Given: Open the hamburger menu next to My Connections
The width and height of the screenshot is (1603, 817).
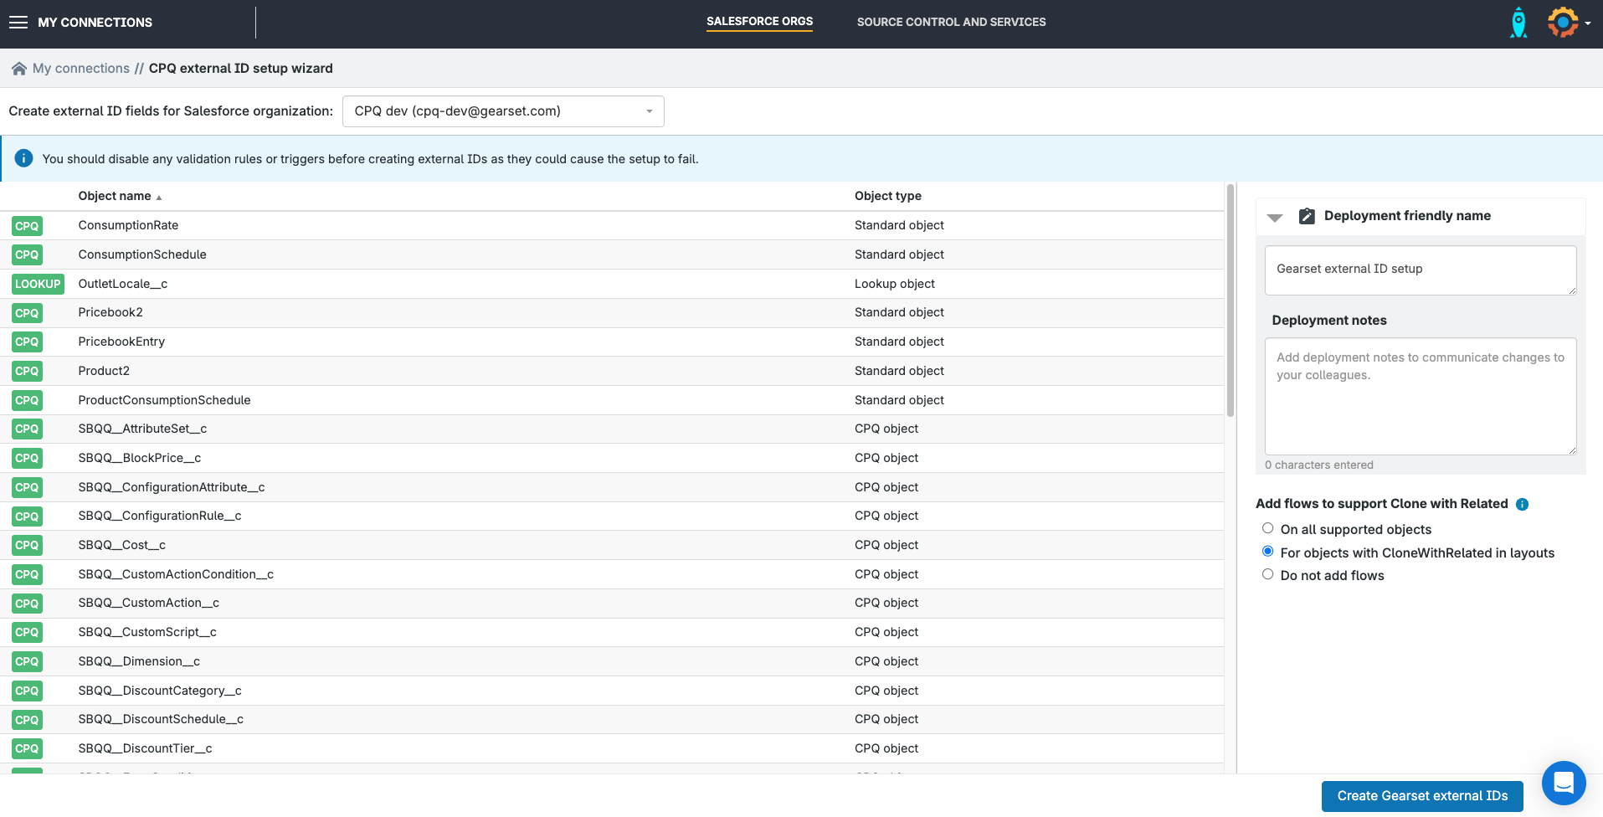Looking at the screenshot, I should coord(18,23).
